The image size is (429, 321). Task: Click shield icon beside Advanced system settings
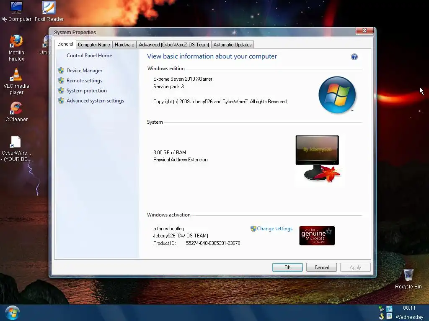pyautogui.click(x=61, y=101)
